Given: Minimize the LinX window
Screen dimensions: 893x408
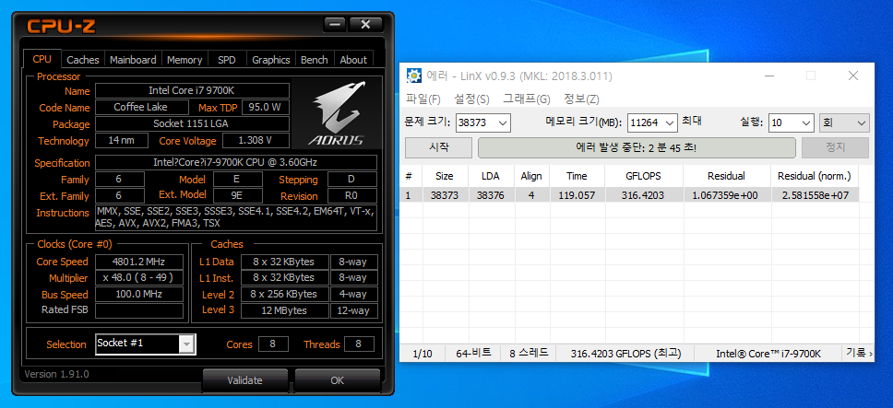Looking at the screenshot, I should (x=769, y=76).
